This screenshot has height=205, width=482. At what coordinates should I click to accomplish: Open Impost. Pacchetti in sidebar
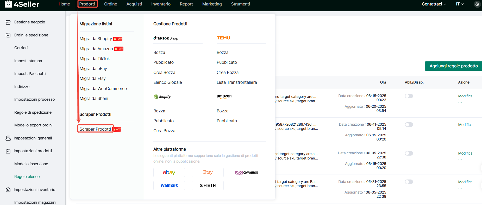point(30,74)
